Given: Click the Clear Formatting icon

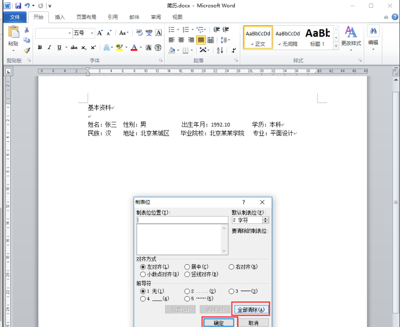Looking at the screenshot, I should tap(139, 32).
